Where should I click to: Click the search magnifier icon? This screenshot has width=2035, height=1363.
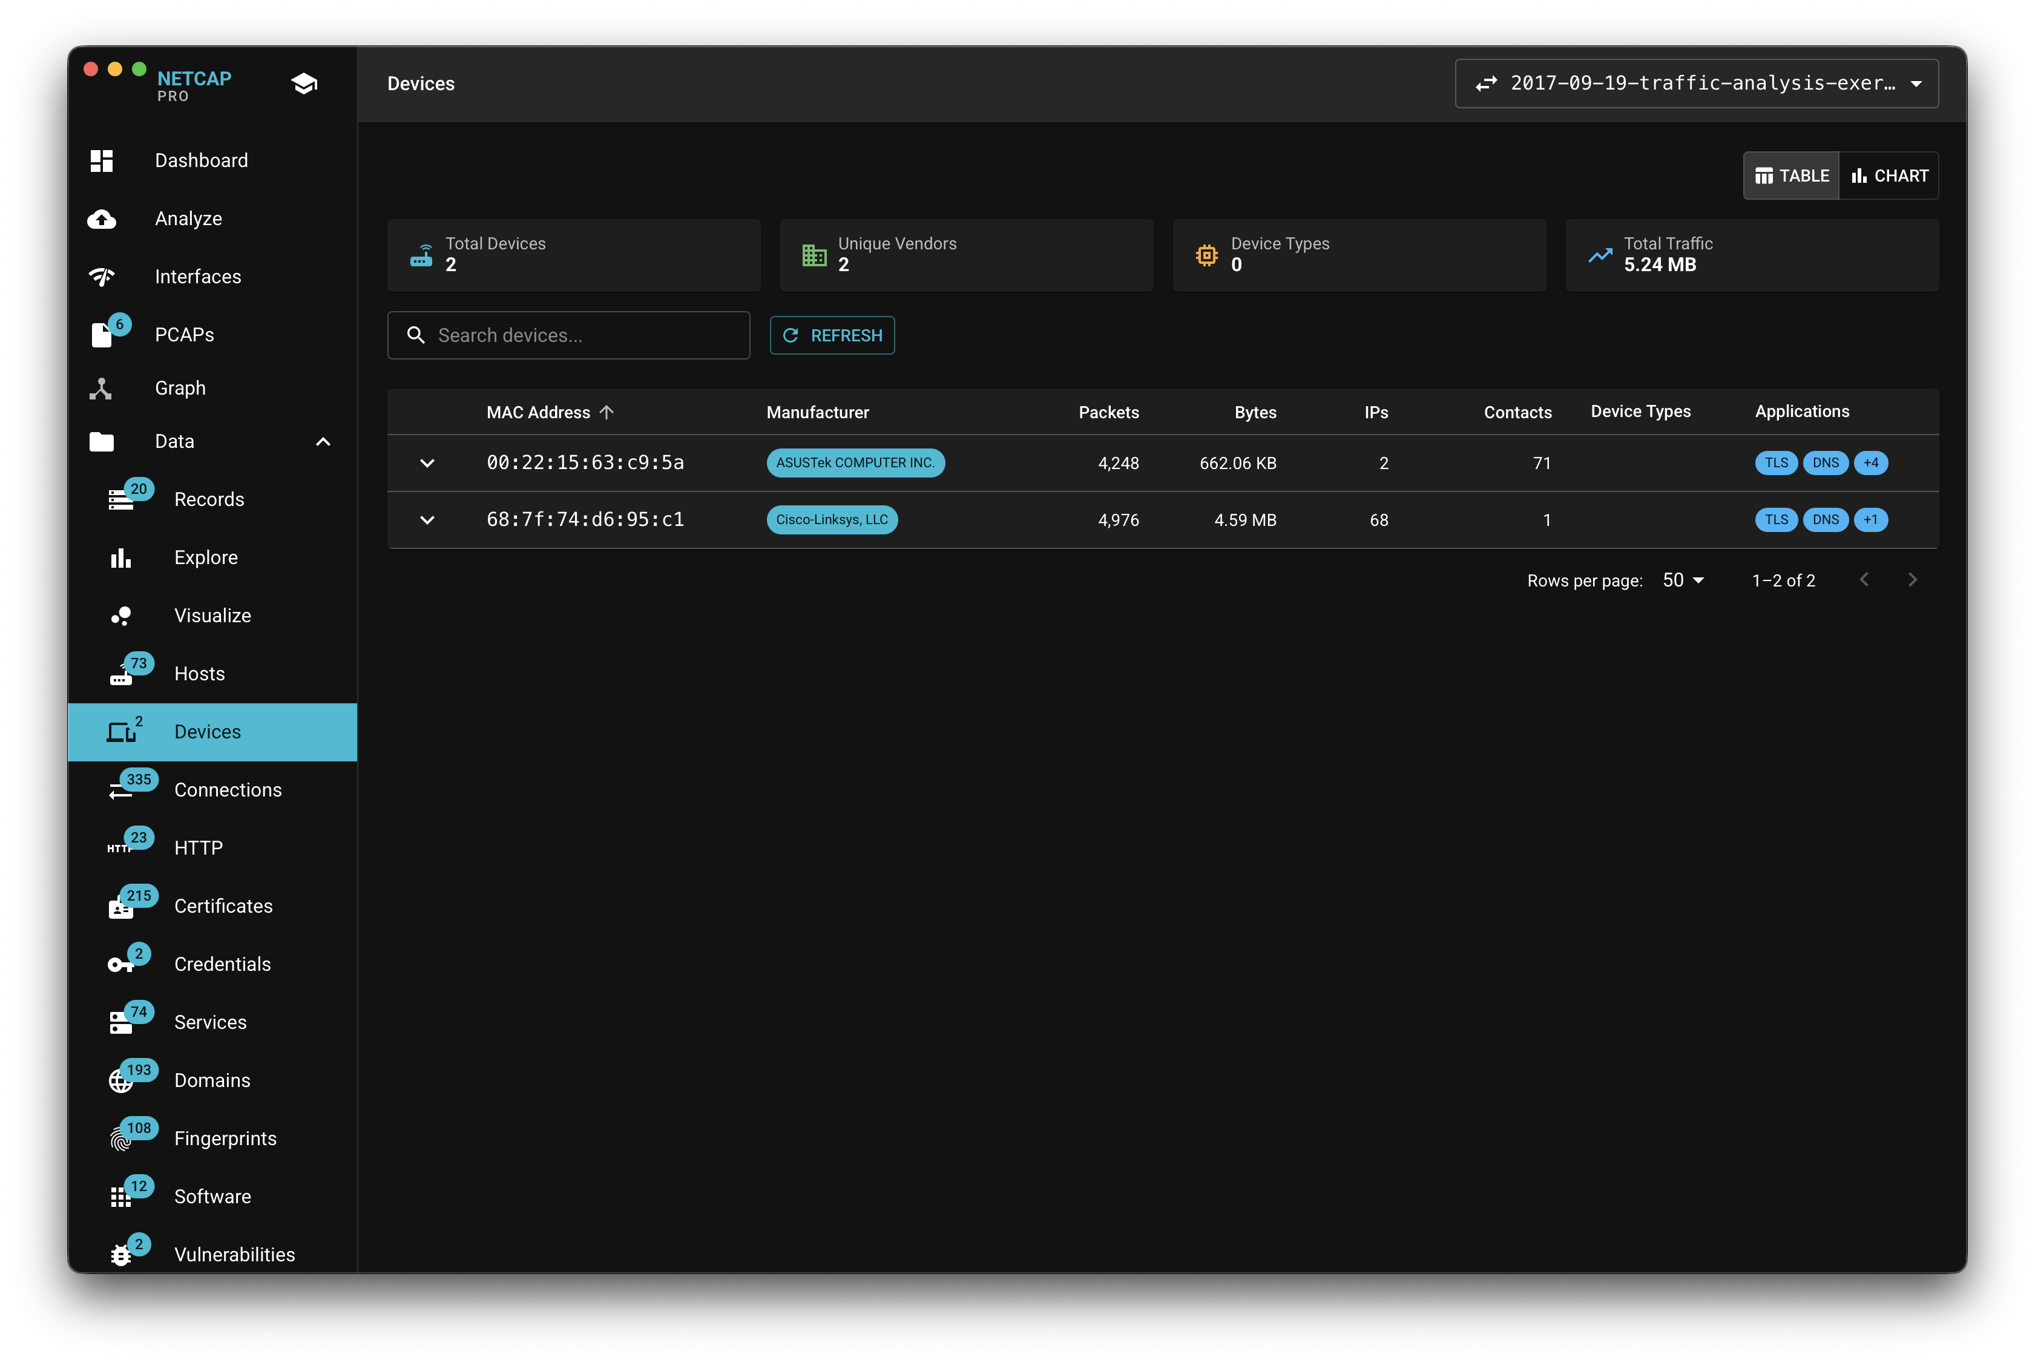coord(415,335)
